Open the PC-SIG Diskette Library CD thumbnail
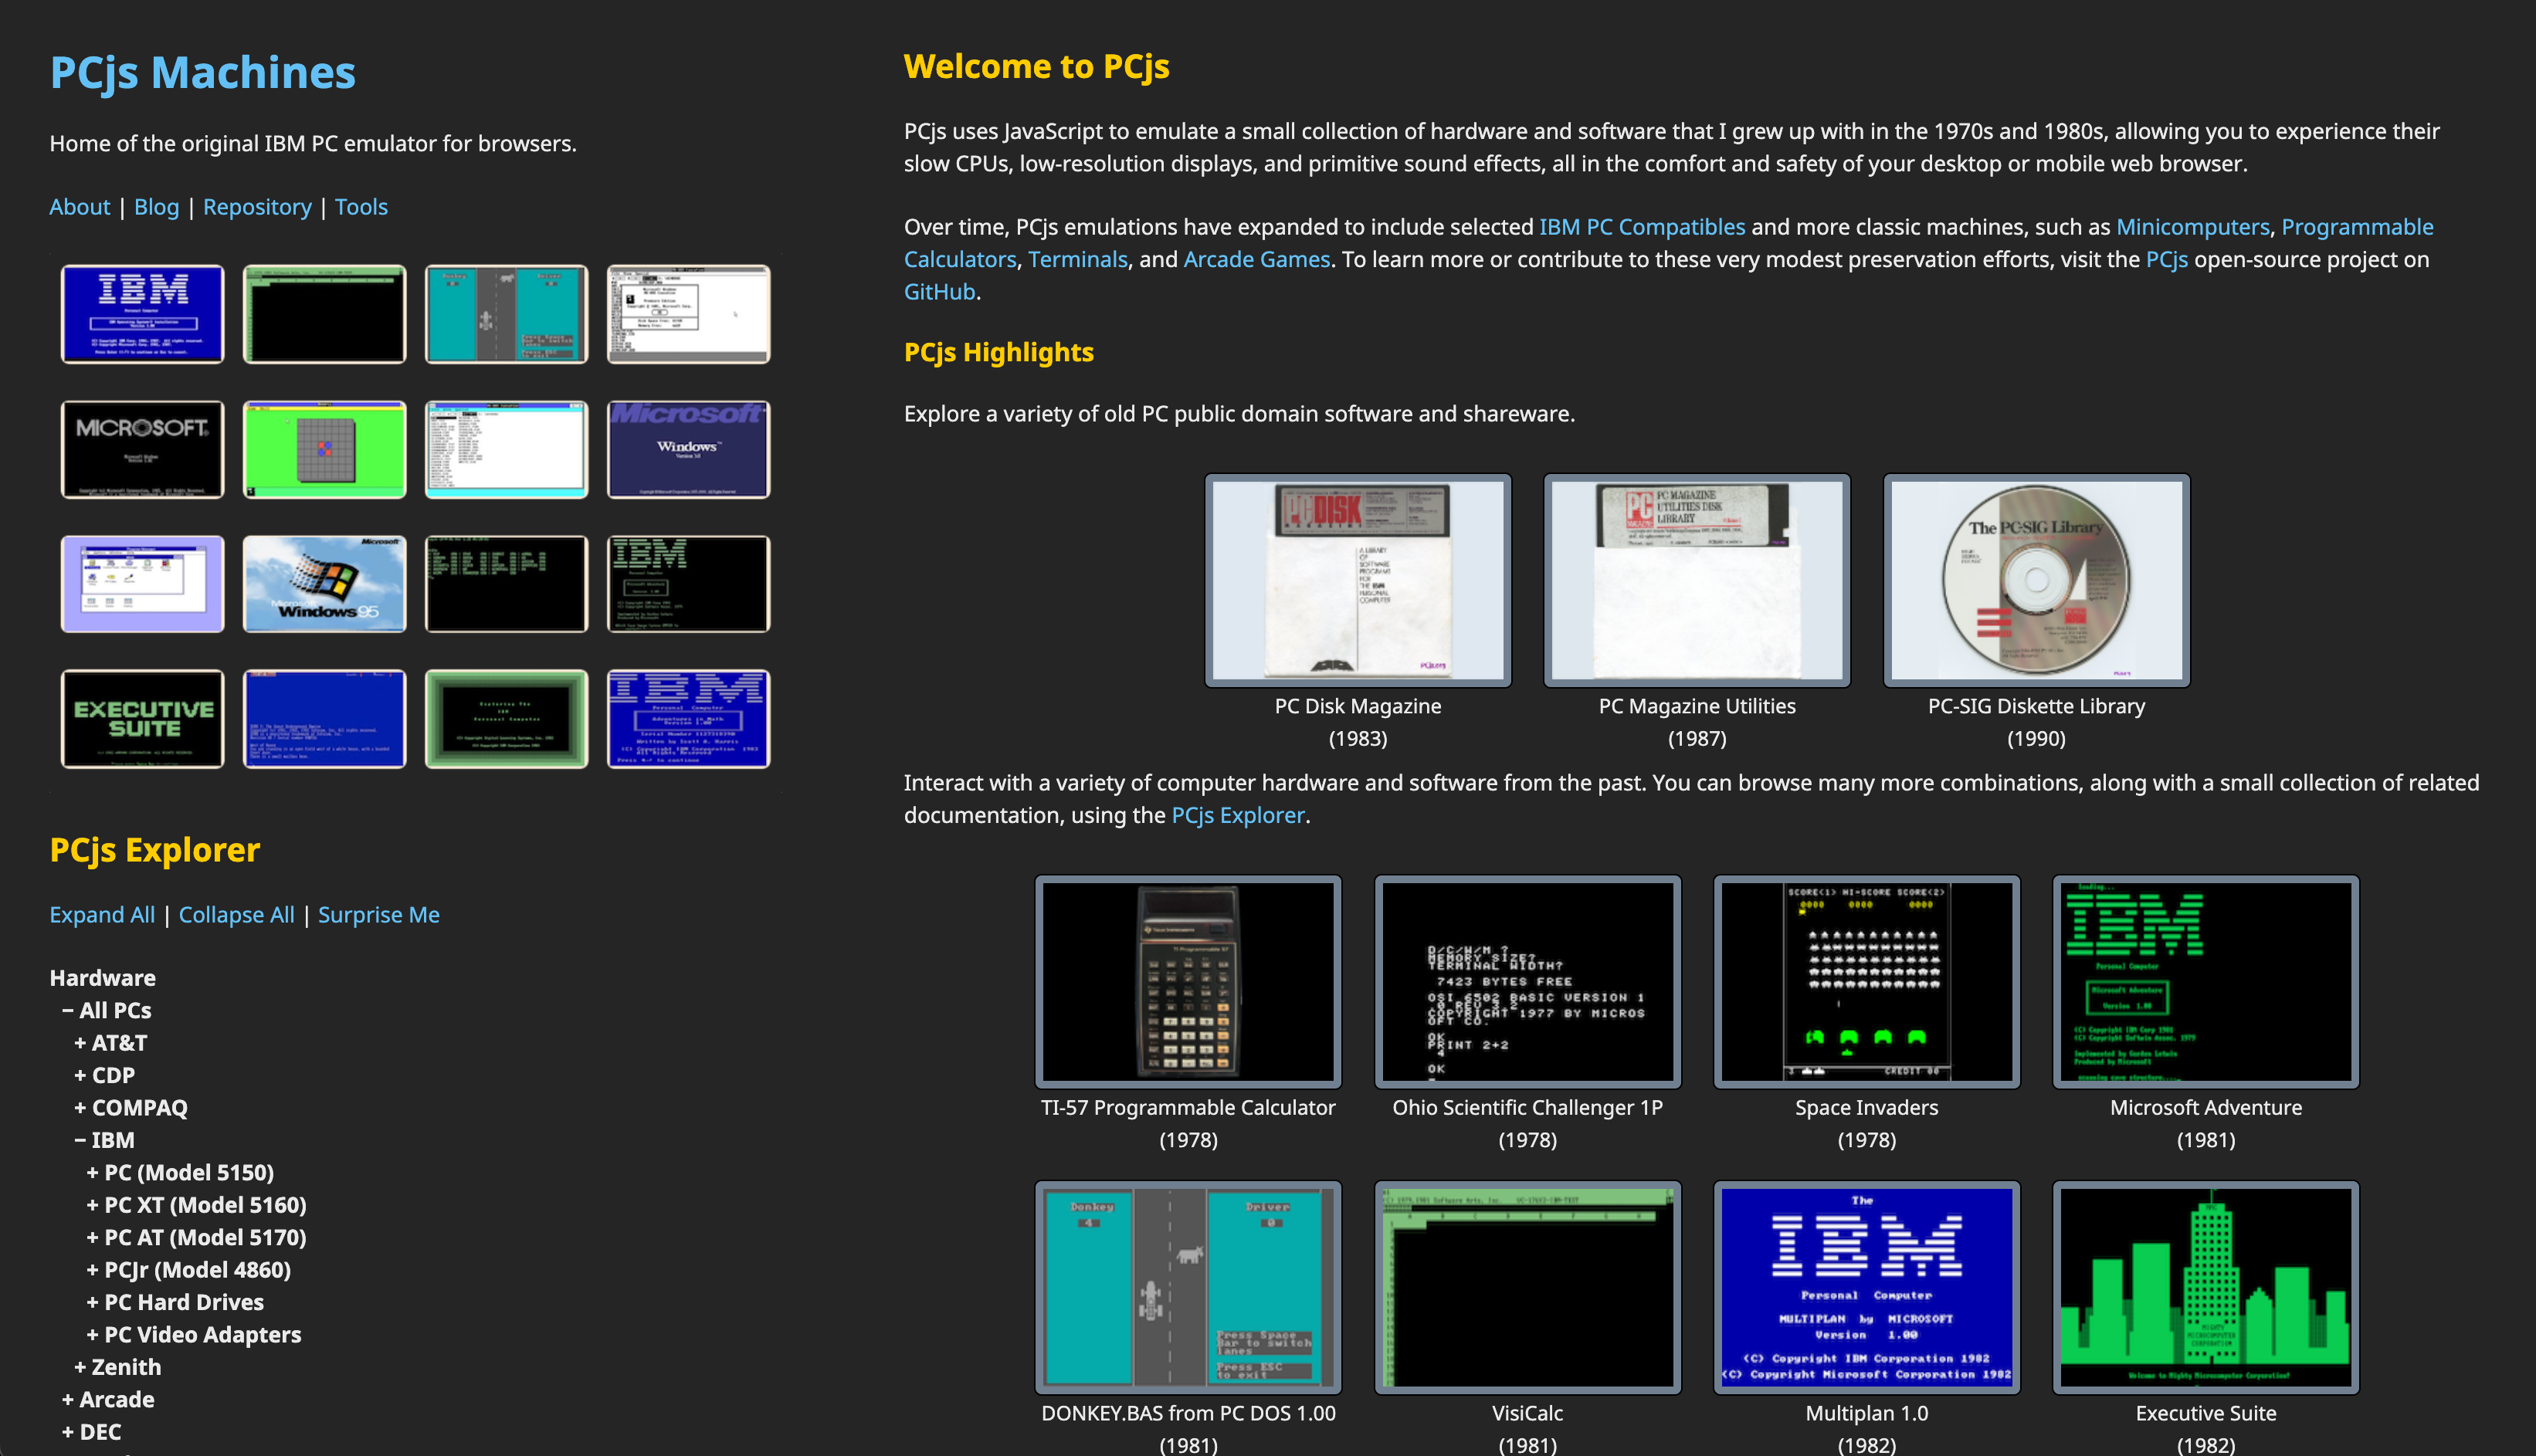The width and height of the screenshot is (2536, 1456). click(2036, 580)
